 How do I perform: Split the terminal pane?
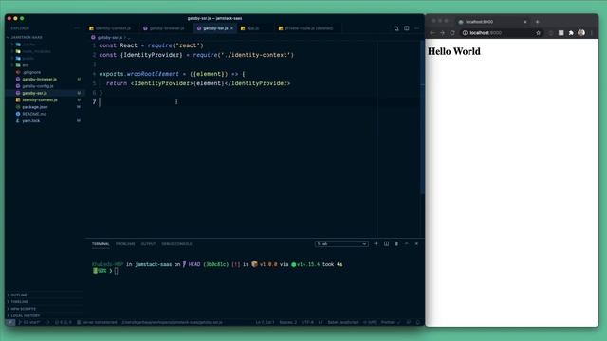pyautogui.click(x=386, y=244)
